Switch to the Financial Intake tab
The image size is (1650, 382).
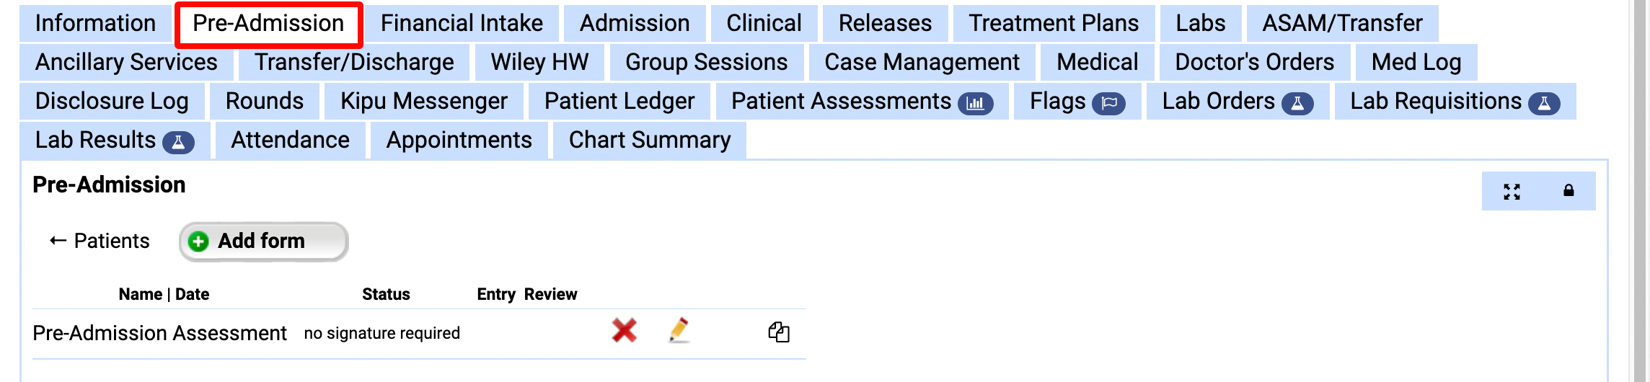click(x=462, y=23)
